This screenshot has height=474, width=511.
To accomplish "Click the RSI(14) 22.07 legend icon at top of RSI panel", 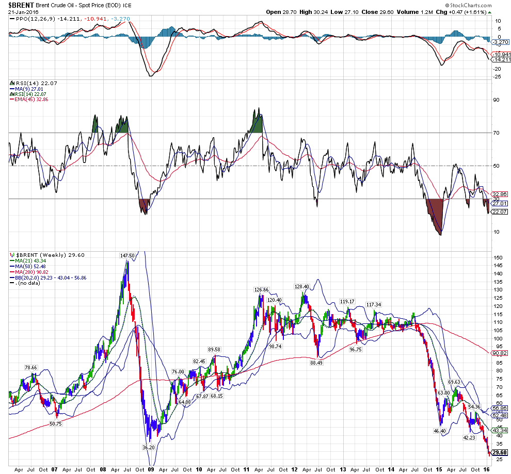I will [x=12, y=83].
